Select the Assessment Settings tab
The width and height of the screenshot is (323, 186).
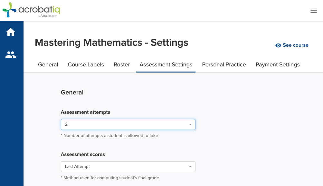[x=166, y=64]
